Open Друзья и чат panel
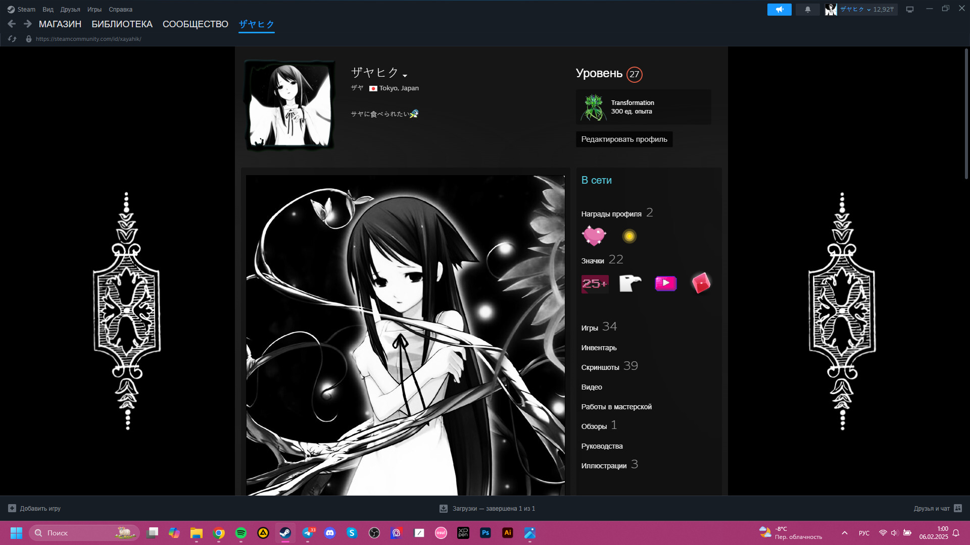Screen dimensions: 970x545 [x=938, y=509]
